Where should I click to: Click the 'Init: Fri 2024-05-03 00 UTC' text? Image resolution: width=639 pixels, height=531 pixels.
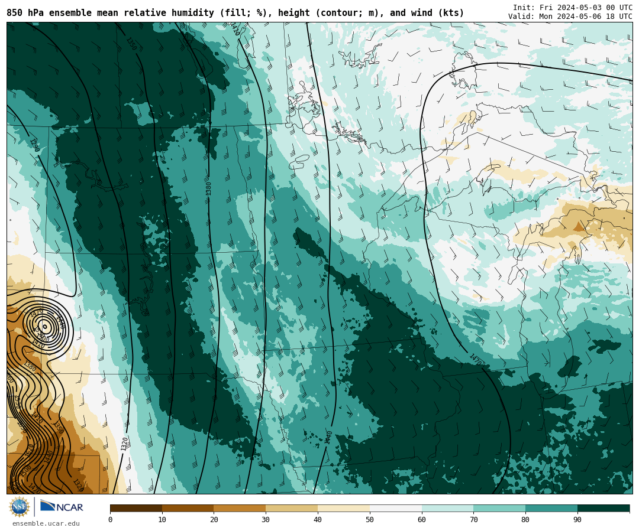click(573, 7)
